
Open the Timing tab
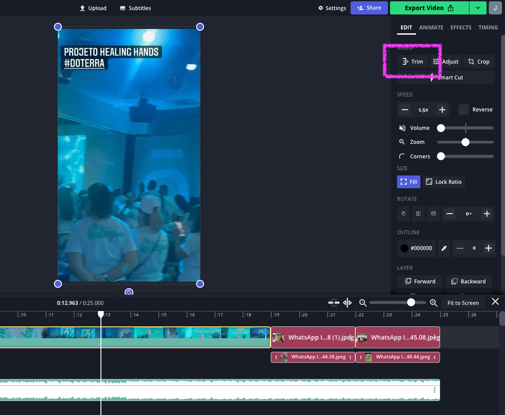[488, 27]
